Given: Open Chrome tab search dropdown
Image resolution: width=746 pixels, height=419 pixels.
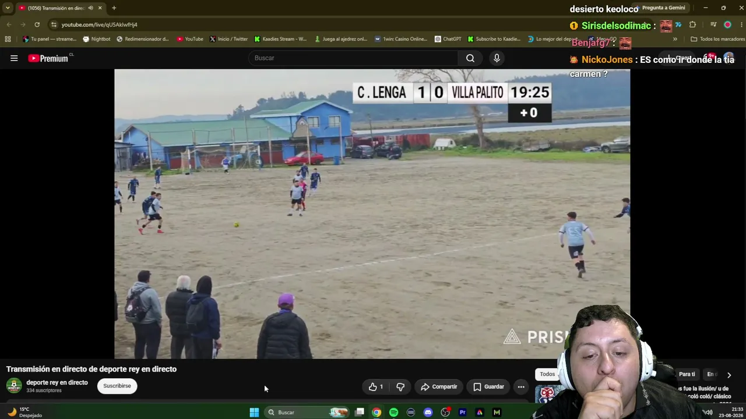Looking at the screenshot, I should pos(8,8).
